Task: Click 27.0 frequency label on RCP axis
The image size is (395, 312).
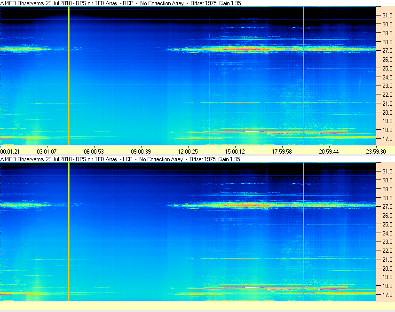Action: pyautogui.click(x=387, y=51)
